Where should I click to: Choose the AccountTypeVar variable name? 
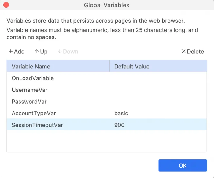[34, 113]
